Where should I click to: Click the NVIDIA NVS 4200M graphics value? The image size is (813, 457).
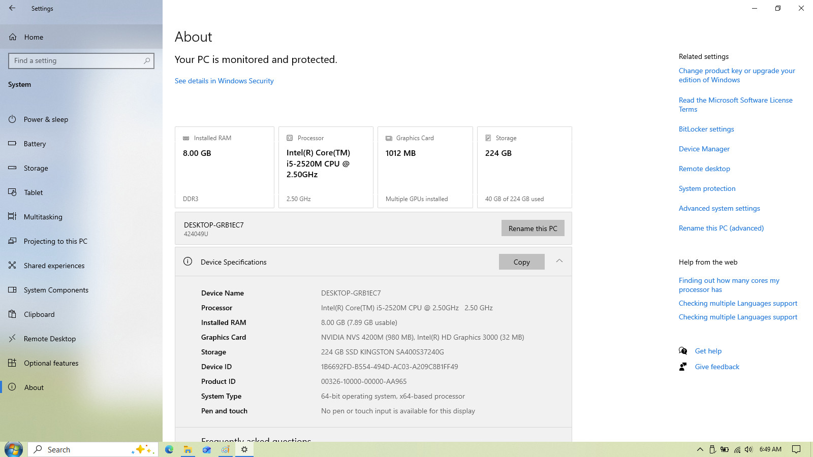click(x=422, y=337)
